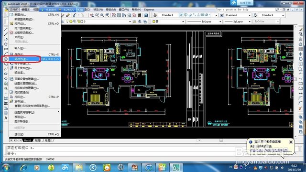This screenshot has height=172, width=306.
Task: Open the linetype ByLayer dropdown
Action: click(220, 21)
